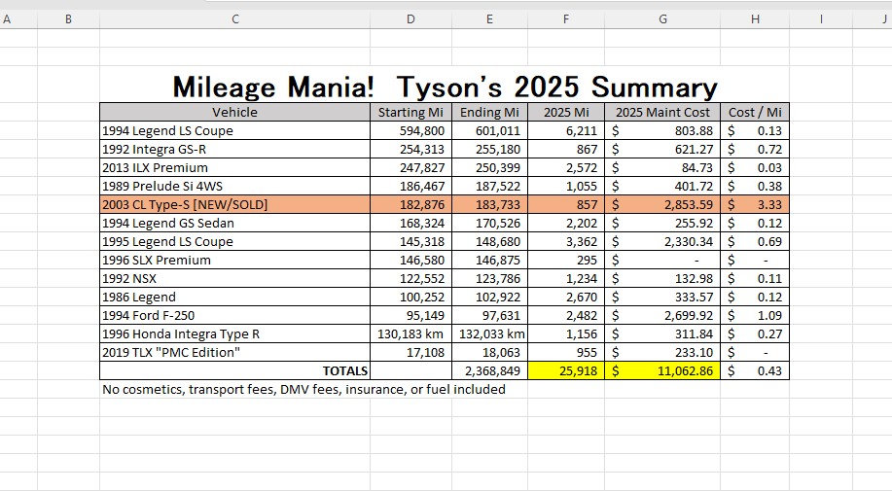892x491 pixels.
Task: Select column A header letter
Action: [x=8, y=18]
